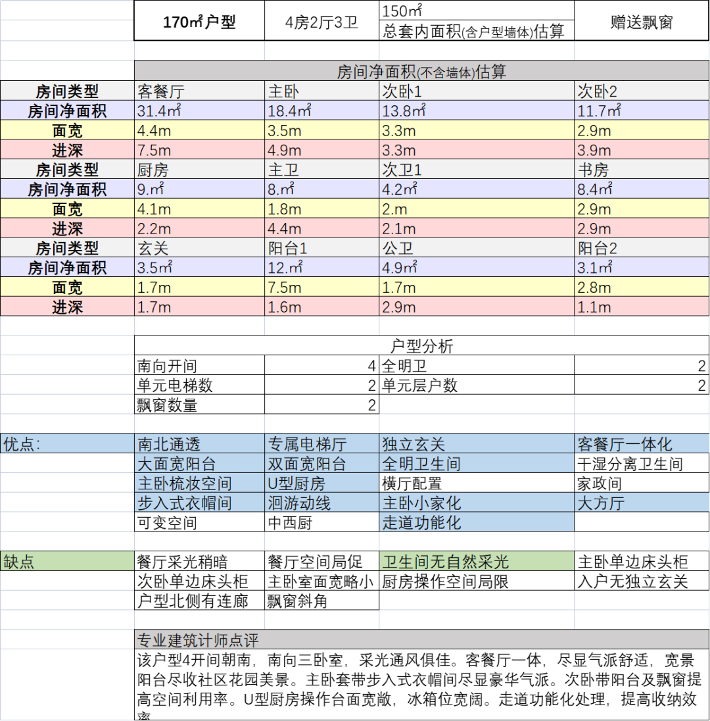Select the '独立玄关' advantage cell
710x721 pixels.
pyautogui.click(x=477, y=444)
